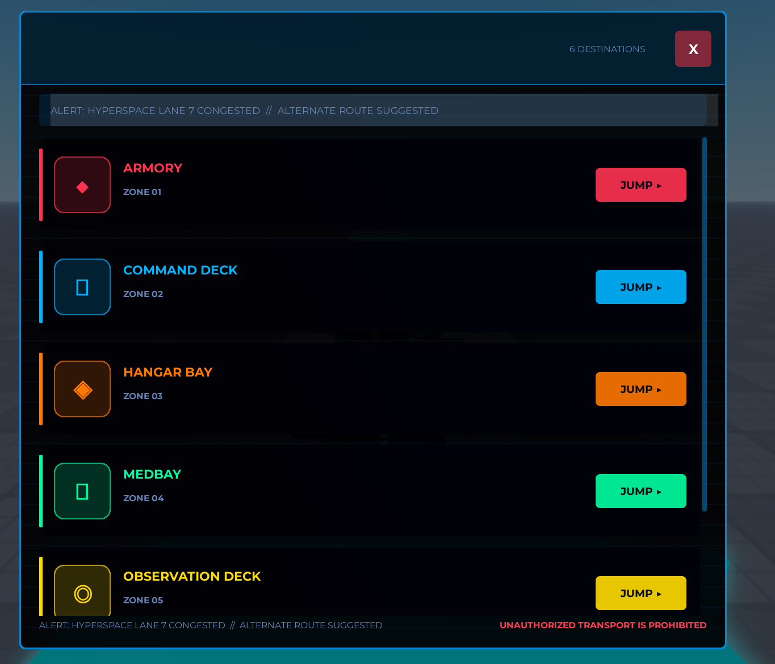Viewport: 775px width, 664px height.
Task: Click the ZONE 05 label
Action: (x=143, y=600)
